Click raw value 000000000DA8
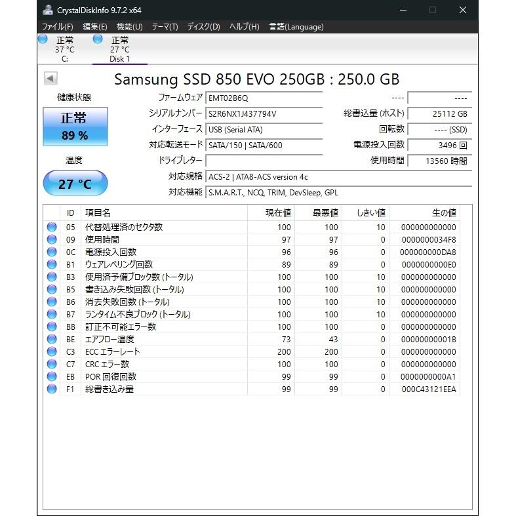 [x=427, y=252]
